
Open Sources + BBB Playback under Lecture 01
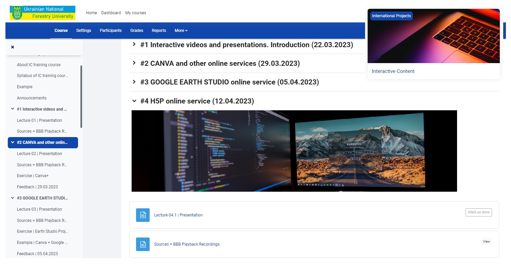[42, 131]
